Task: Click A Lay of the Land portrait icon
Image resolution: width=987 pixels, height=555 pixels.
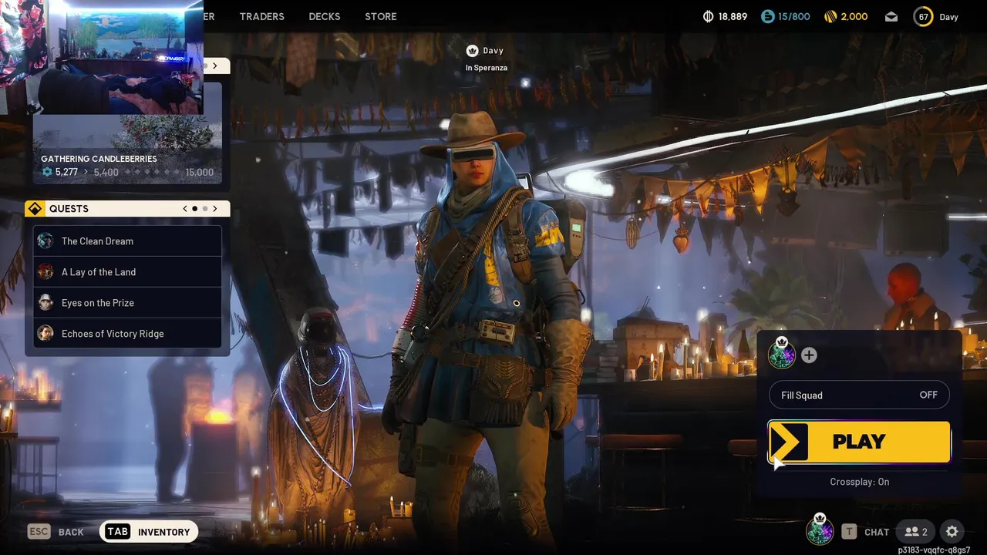Action: [45, 271]
